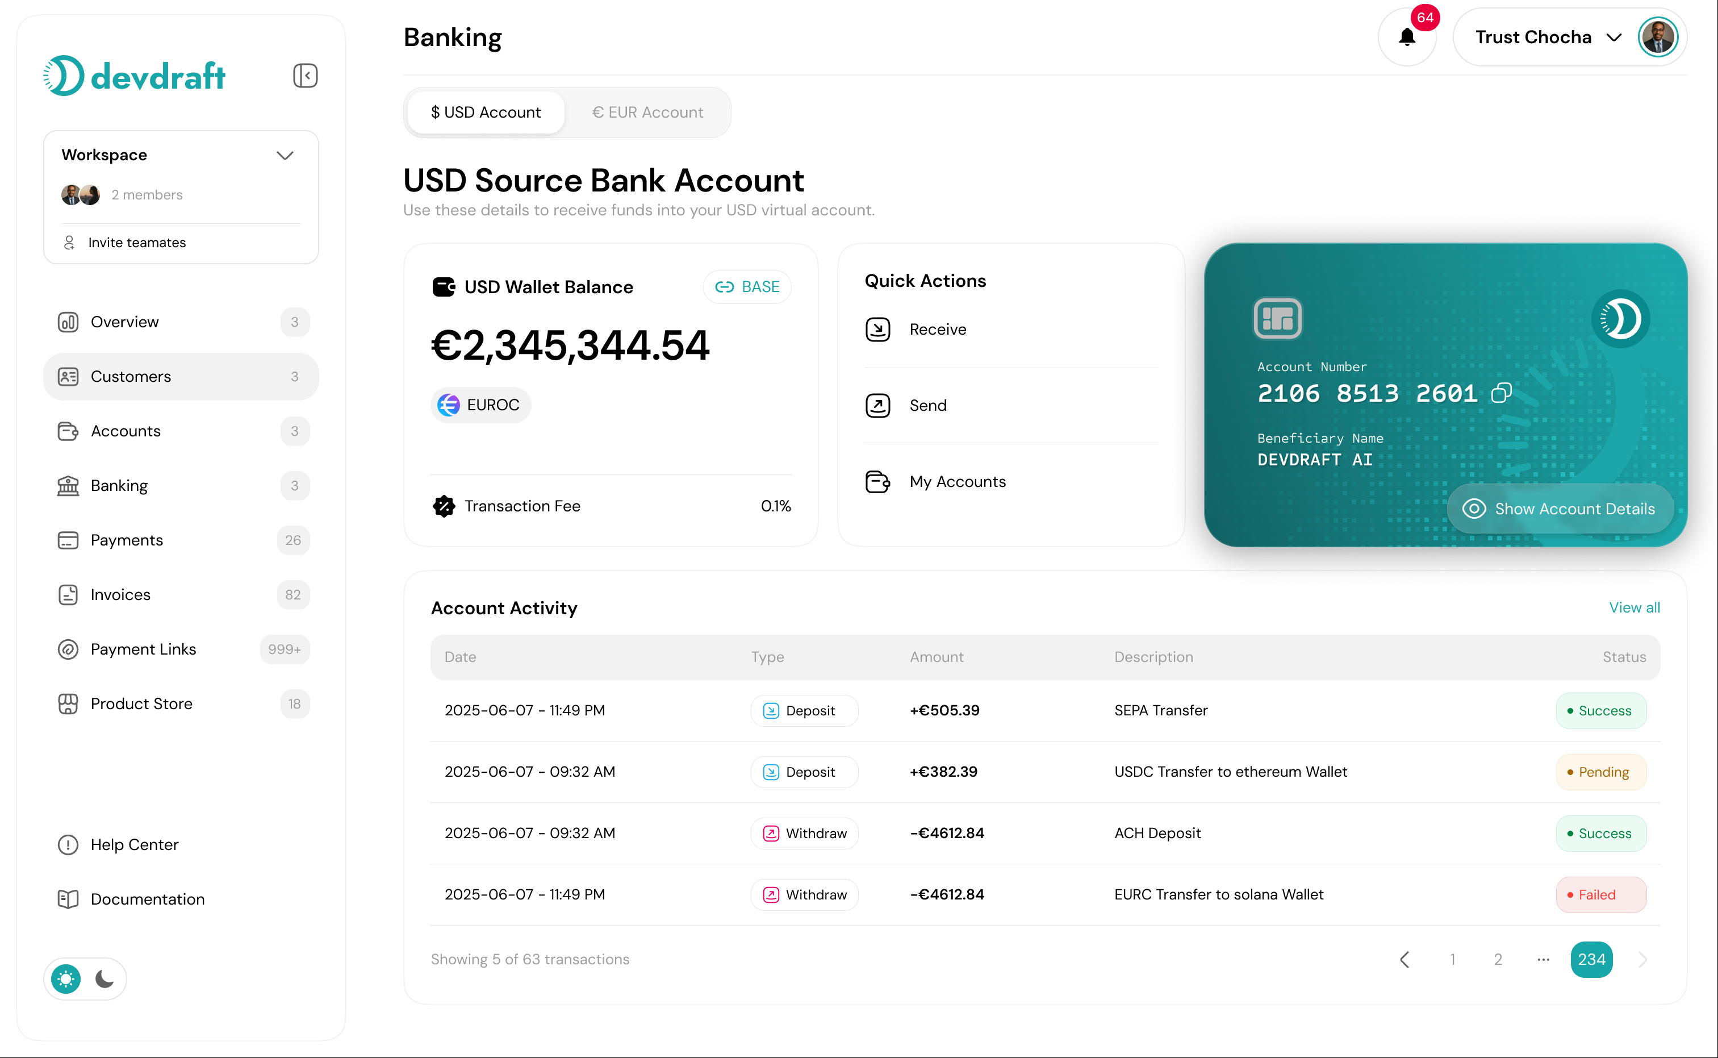Switch to the EUR Account tab

647,112
